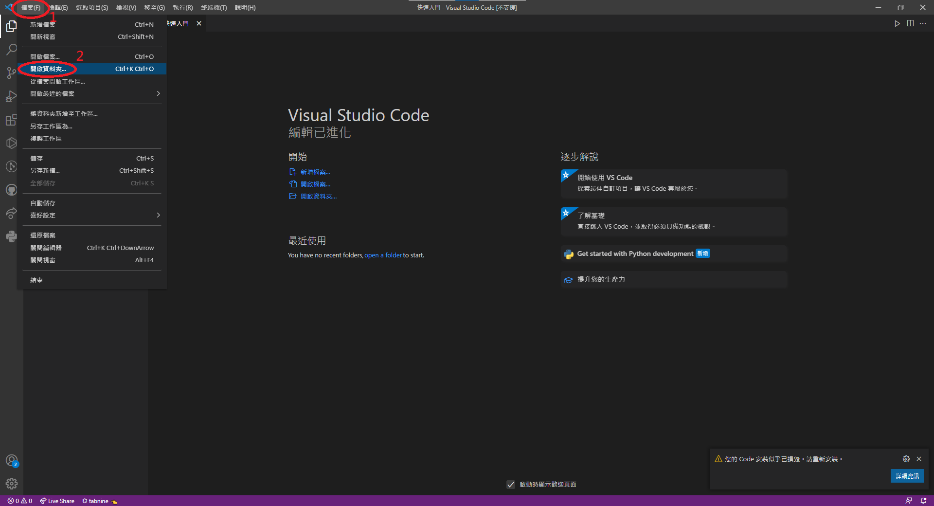Open 開始使用 VS Code walkthrough
Screen dimensions: 934x506
click(x=674, y=183)
